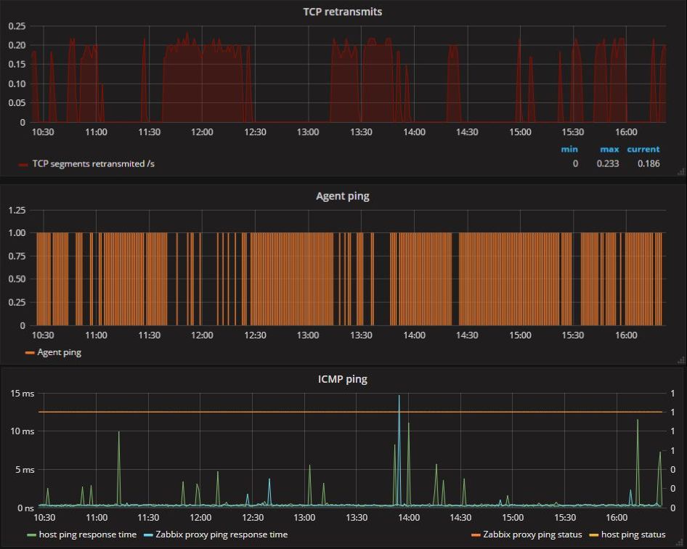Viewport: 687px width, 549px height.
Task: Toggle the host ping status series
Action: (633, 534)
